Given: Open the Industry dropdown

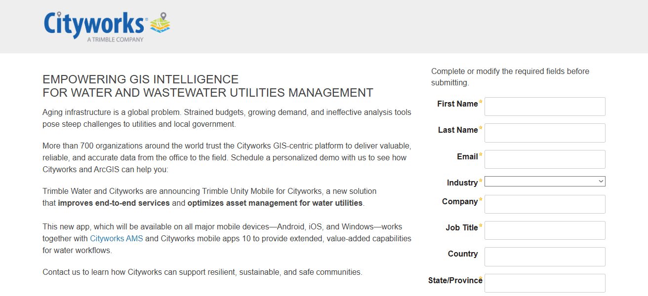Looking at the screenshot, I should 545,182.
